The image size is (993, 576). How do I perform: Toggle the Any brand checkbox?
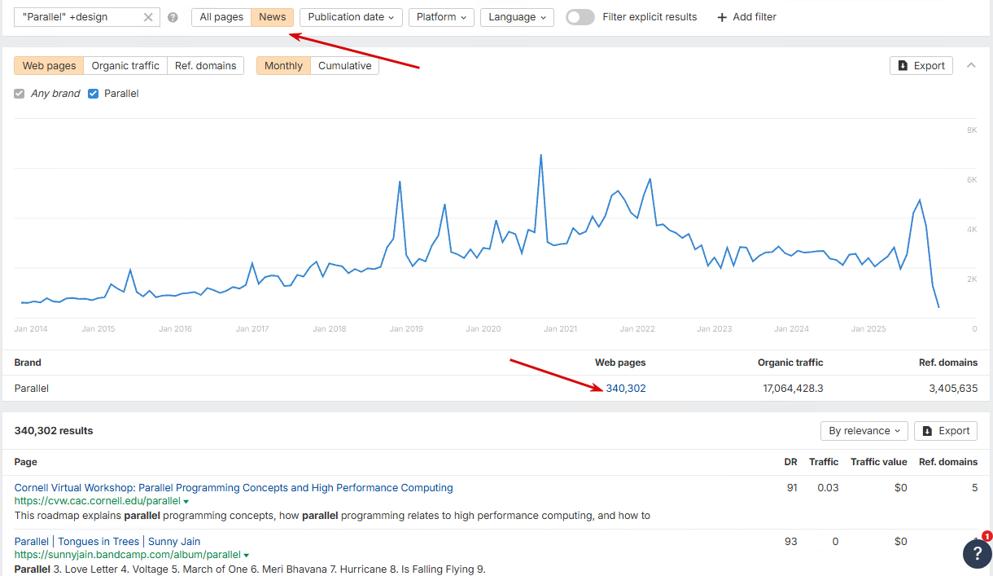pos(20,94)
